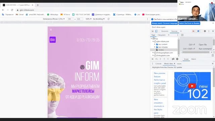The image size is (215, 121).
Task: Click the Sources navigator vertical scrollbar
Action: 178,47
